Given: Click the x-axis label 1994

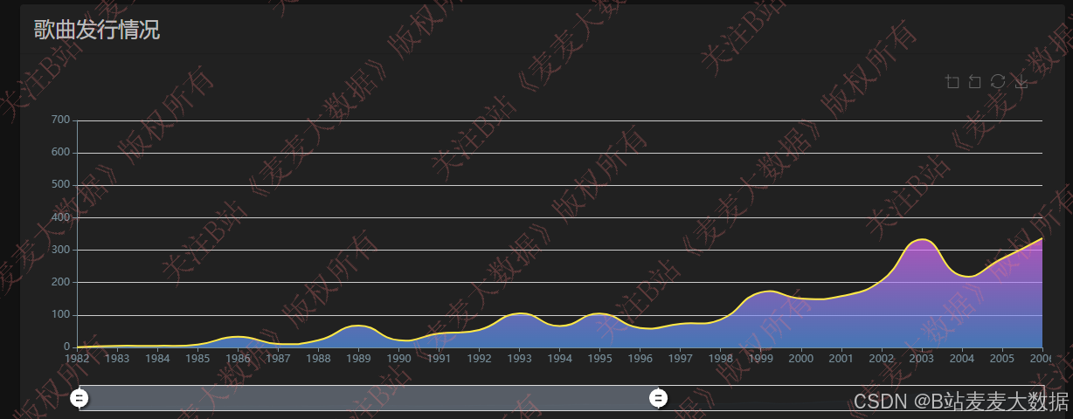Looking at the screenshot, I should (x=559, y=358).
